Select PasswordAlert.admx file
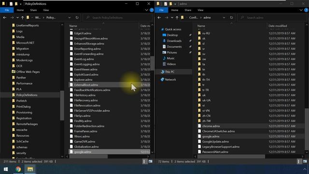The image size is (309, 174). [215, 152]
